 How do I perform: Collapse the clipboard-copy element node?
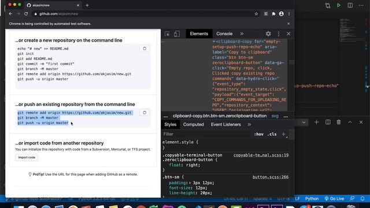tap(214, 42)
